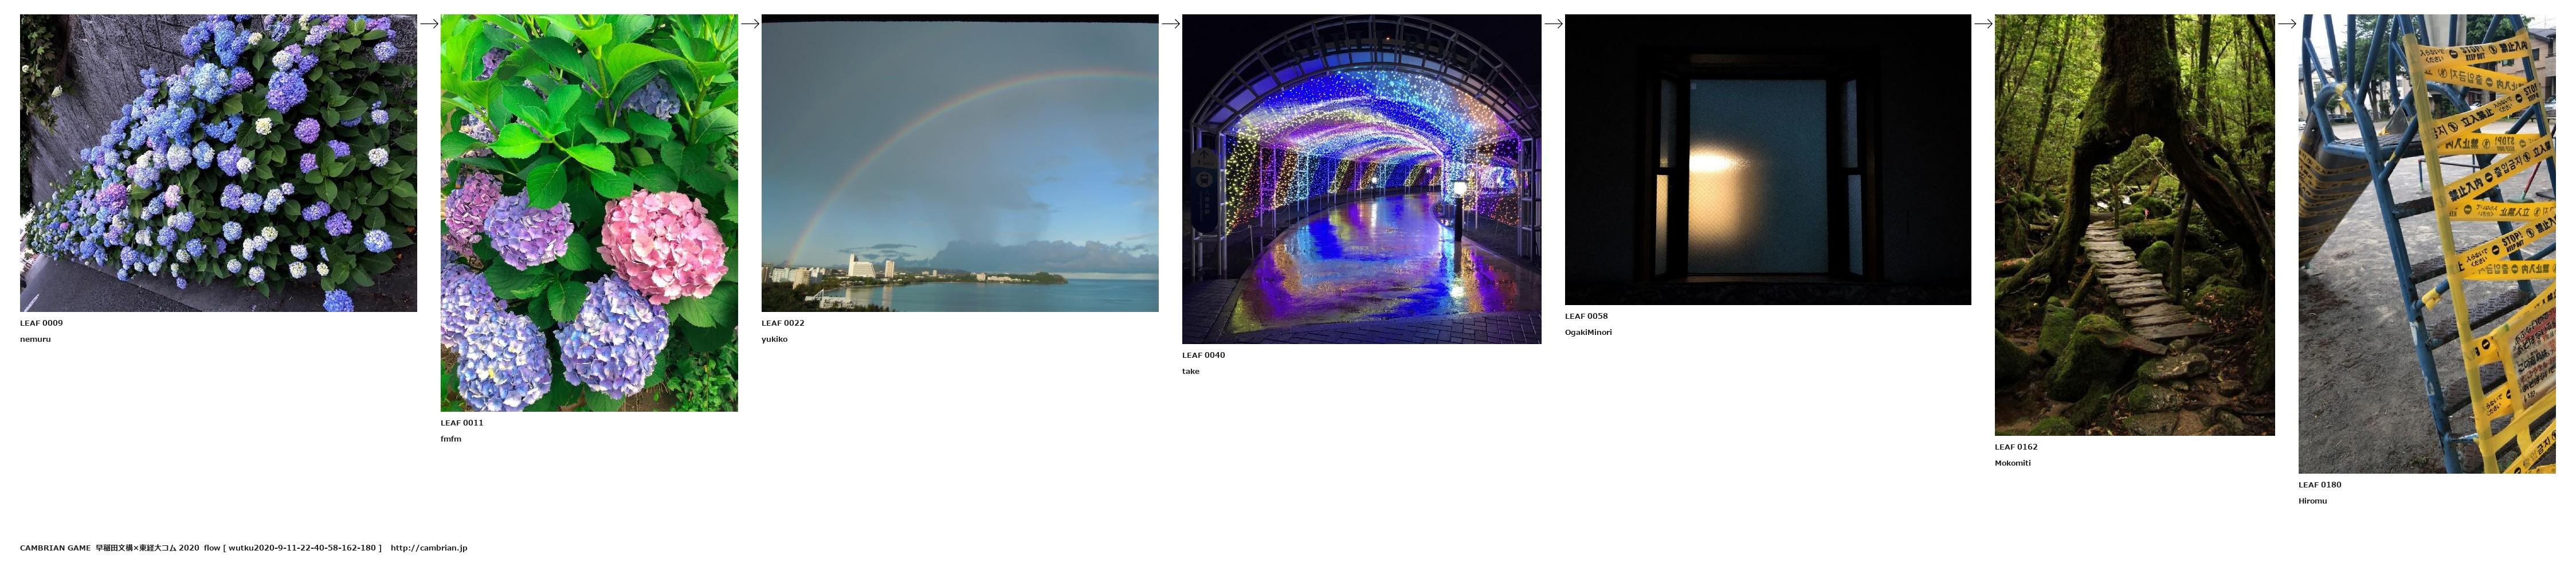Open yellow caution tape playground photo
The image size is (2576, 562).
tap(2426, 243)
